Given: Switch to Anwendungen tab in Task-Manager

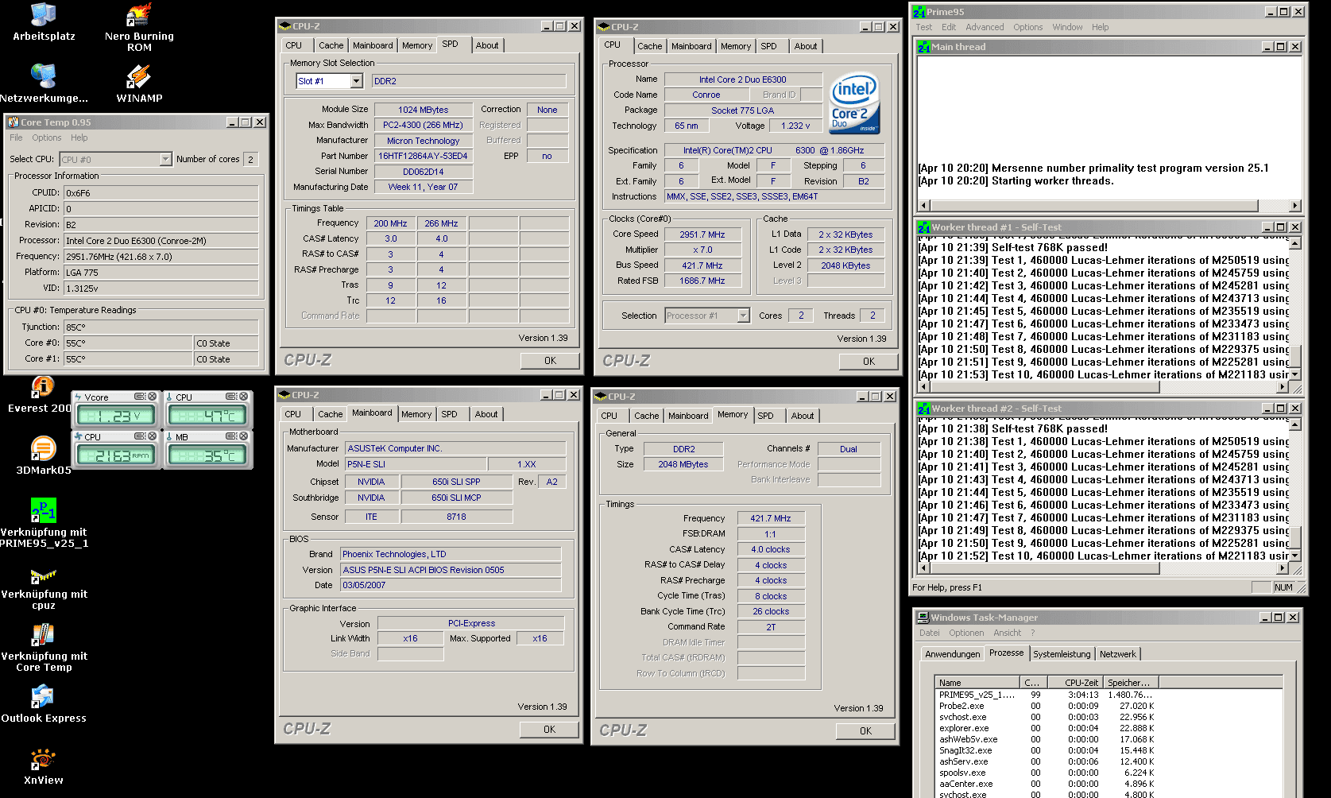Looking at the screenshot, I should click(952, 654).
